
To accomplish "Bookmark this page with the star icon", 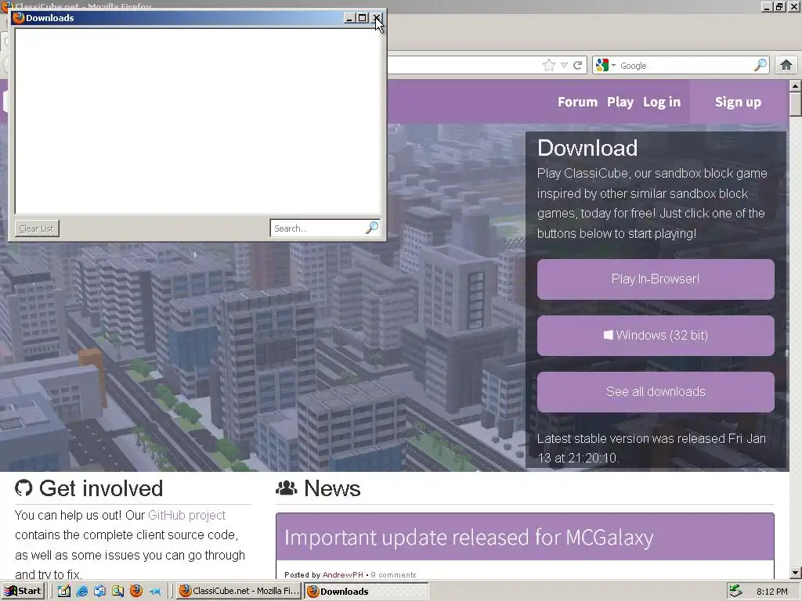I will pyautogui.click(x=549, y=65).
